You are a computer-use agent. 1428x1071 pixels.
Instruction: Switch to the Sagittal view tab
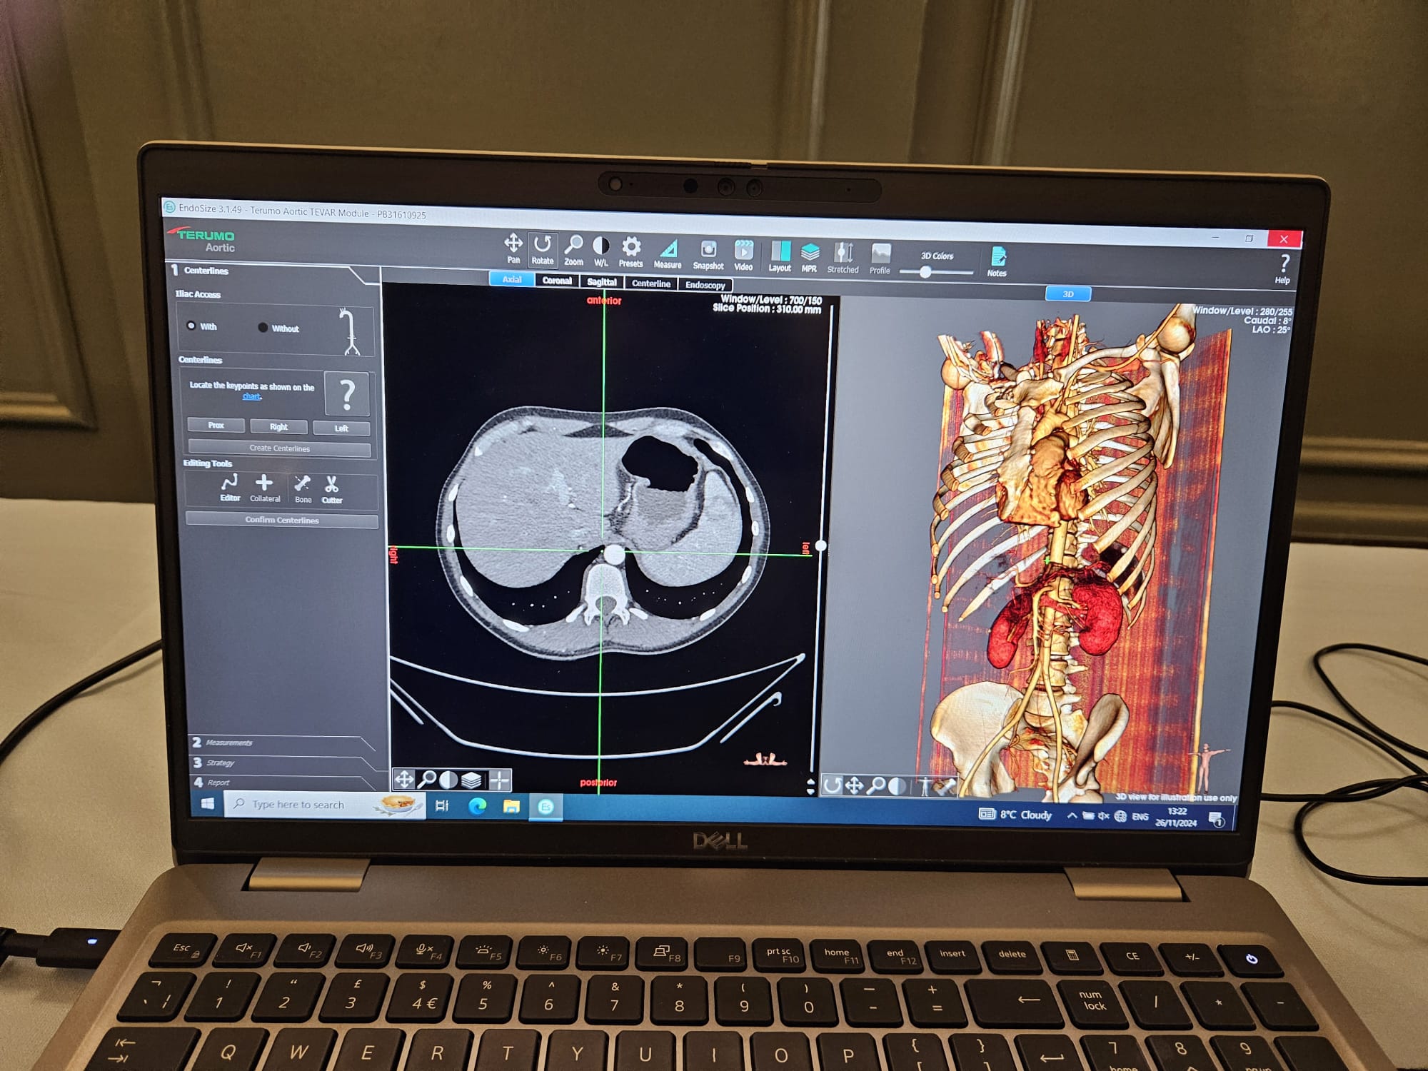click(x=602, y=282)
